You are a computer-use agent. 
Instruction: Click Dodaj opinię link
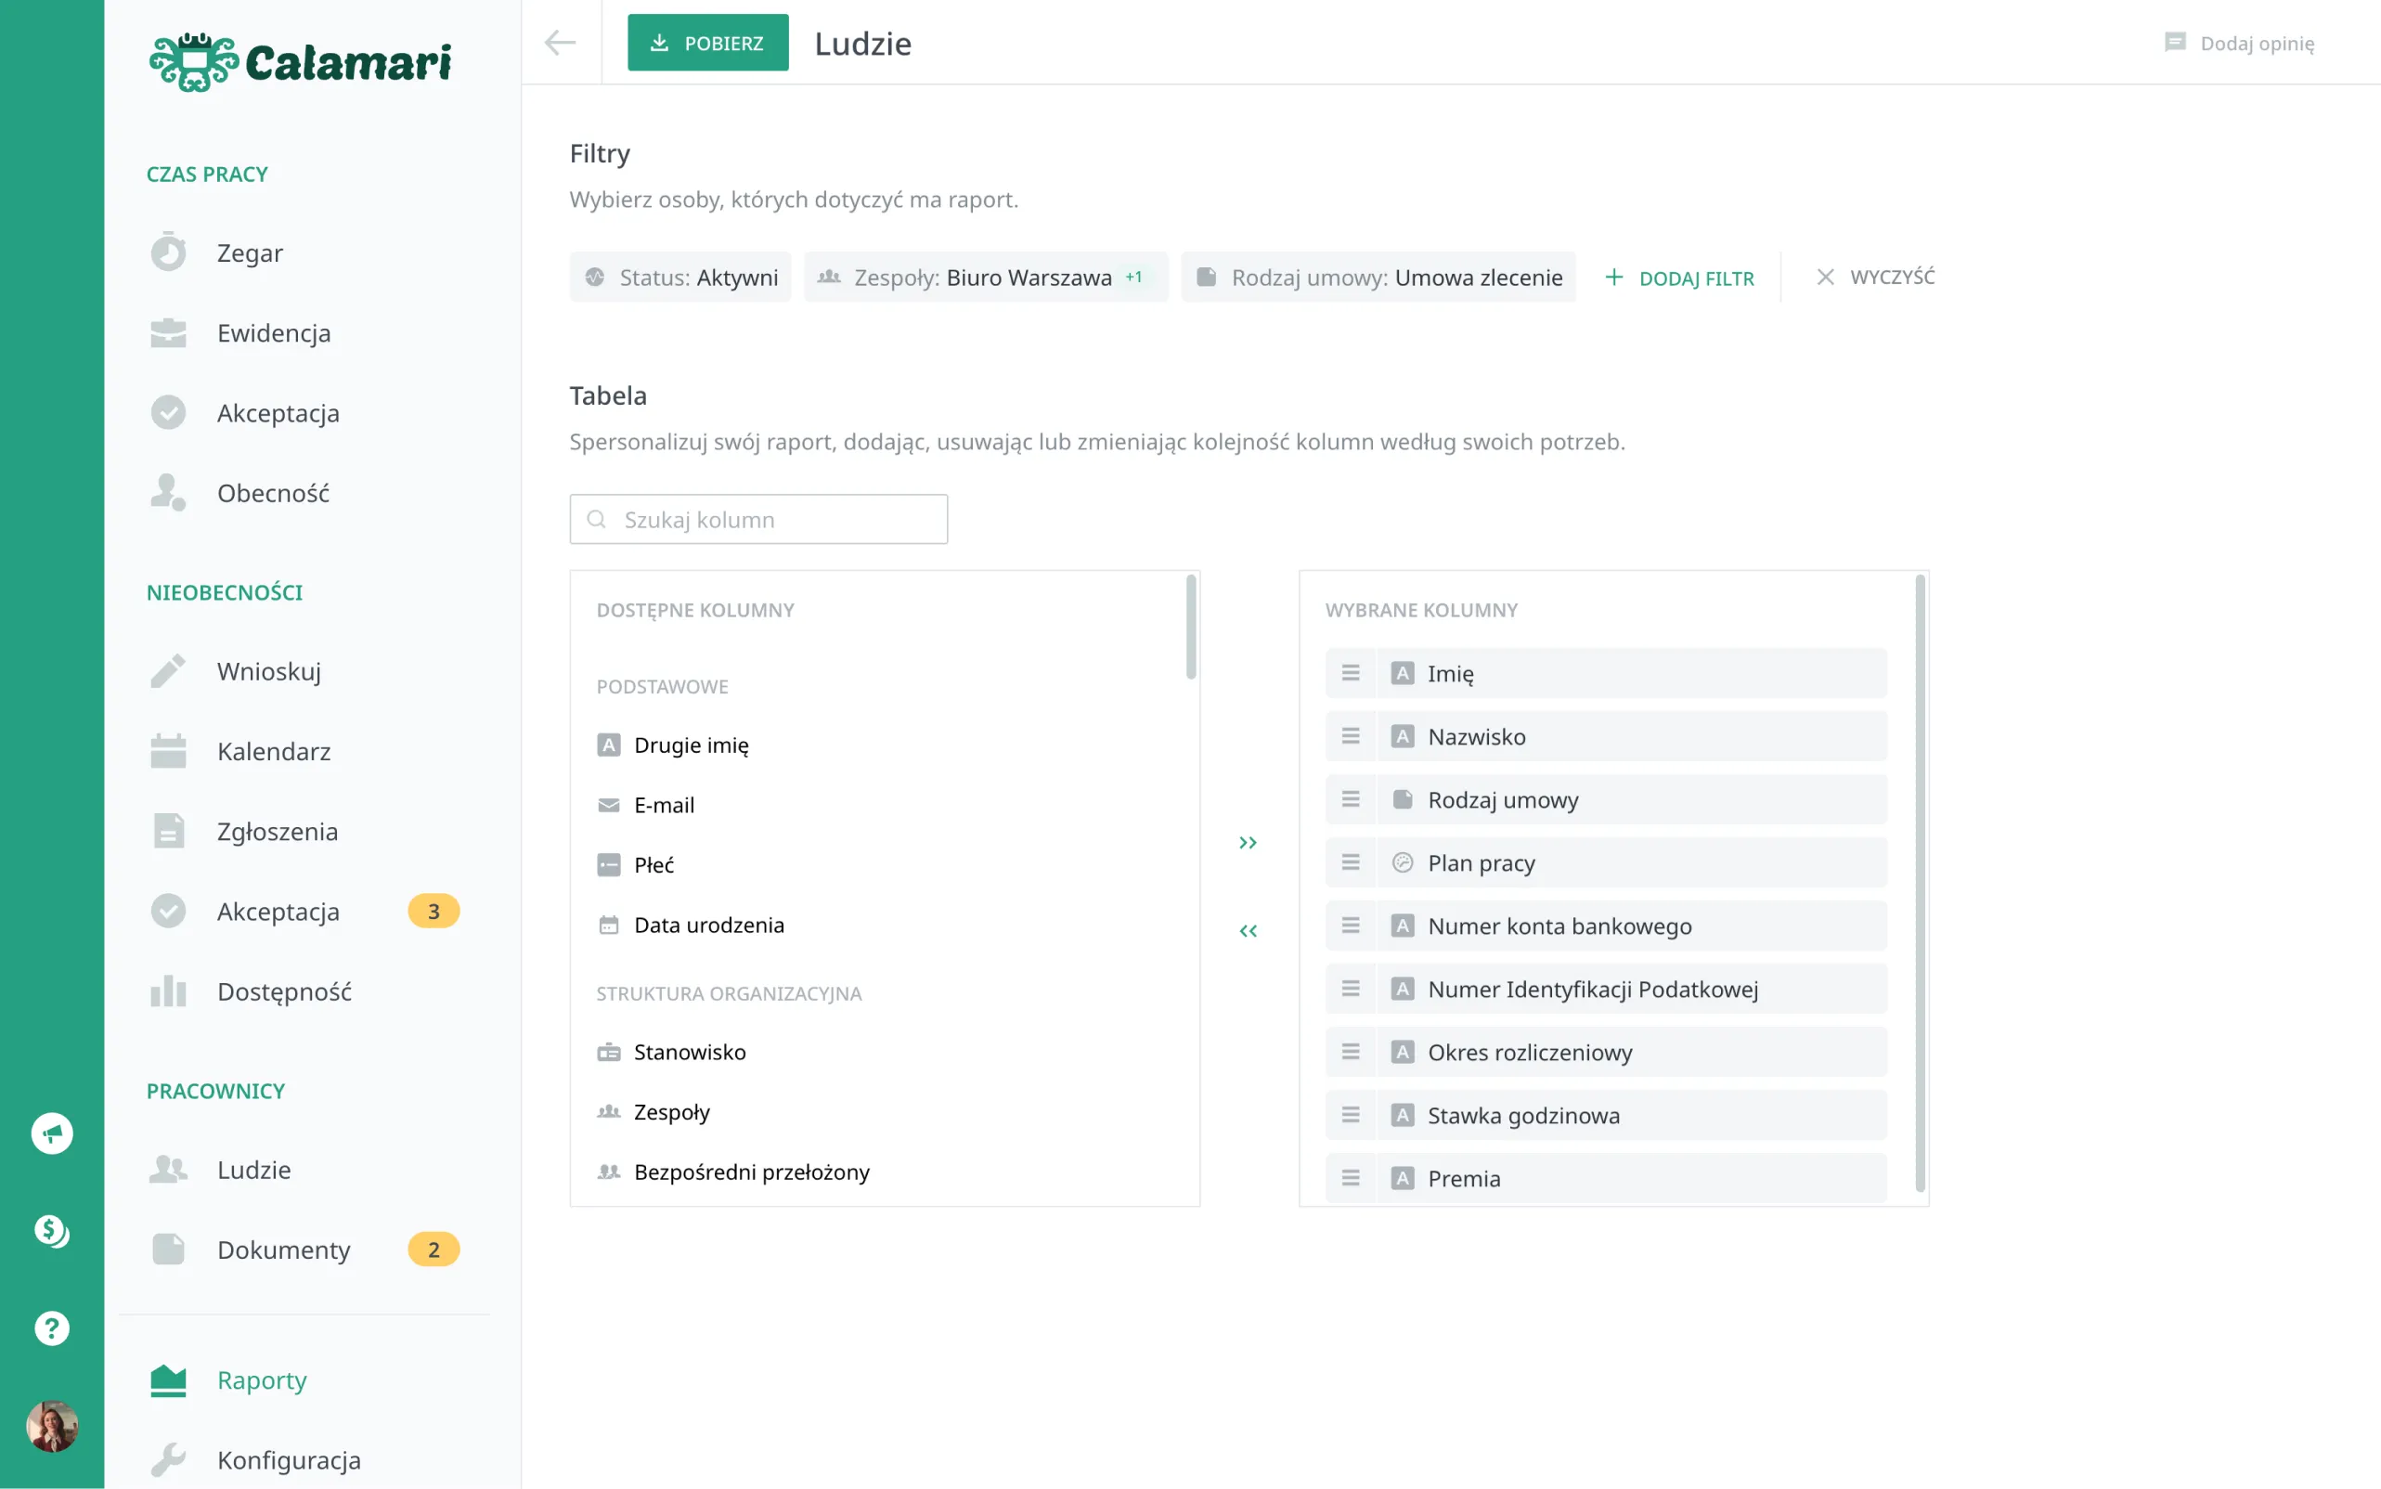pos(2239,43)
